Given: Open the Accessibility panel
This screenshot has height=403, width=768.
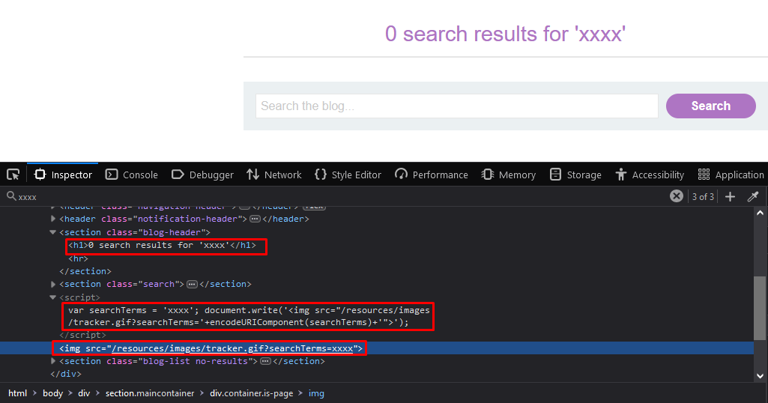Looking at the screenshot, I should [650, 175].
